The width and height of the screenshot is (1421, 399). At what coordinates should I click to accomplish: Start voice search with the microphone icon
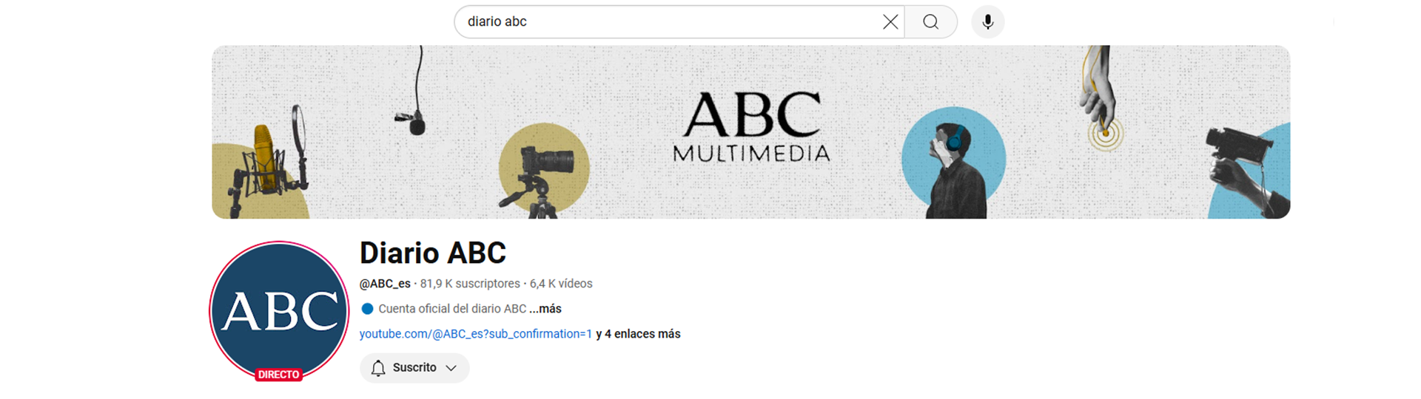pos(987,22)
